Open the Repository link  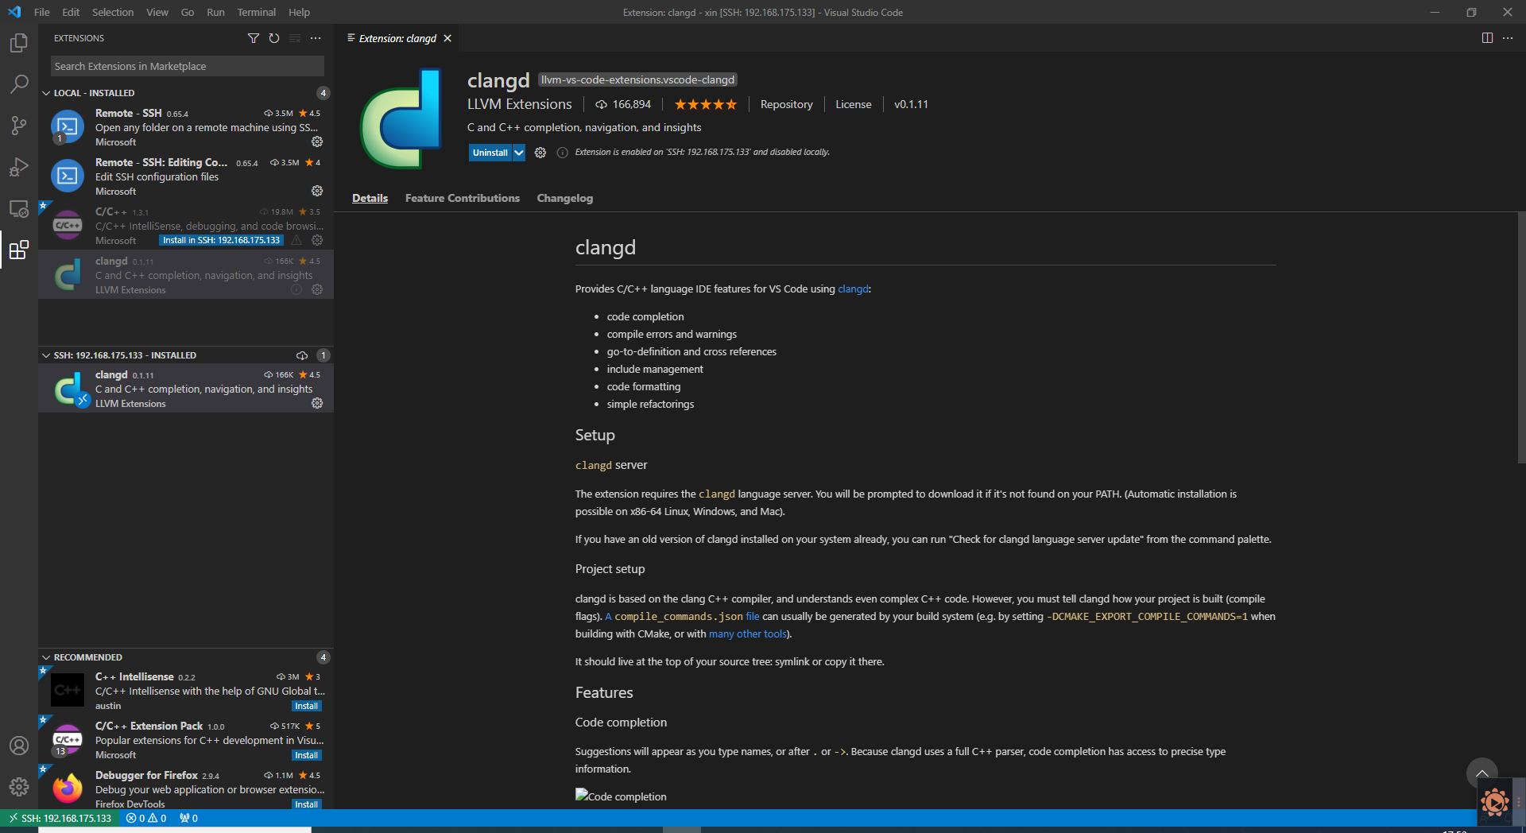tap(787, 104)
